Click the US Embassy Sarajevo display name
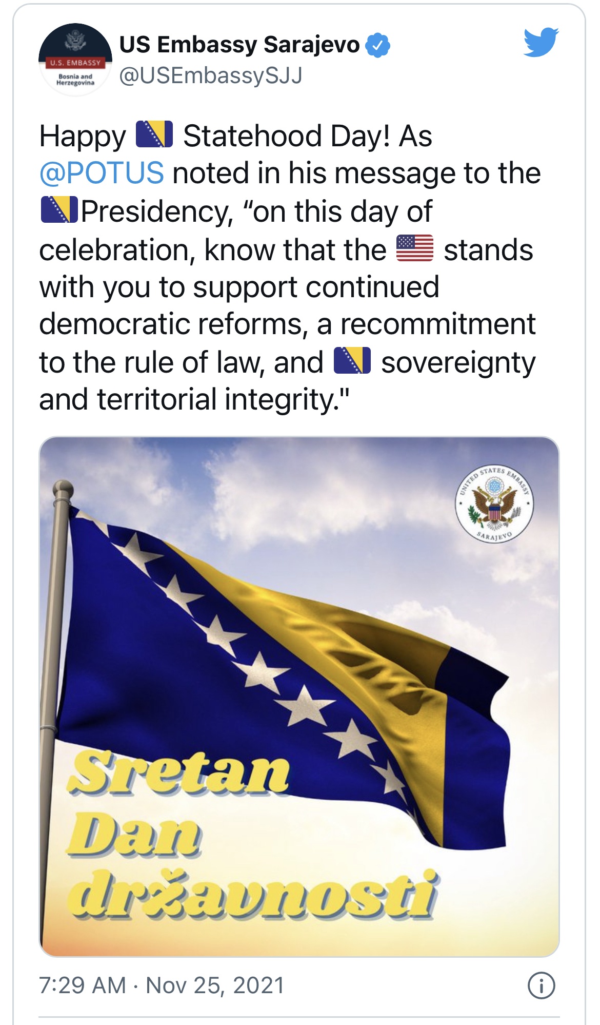This screenshot has width=600, height=1025. (238, 45)
